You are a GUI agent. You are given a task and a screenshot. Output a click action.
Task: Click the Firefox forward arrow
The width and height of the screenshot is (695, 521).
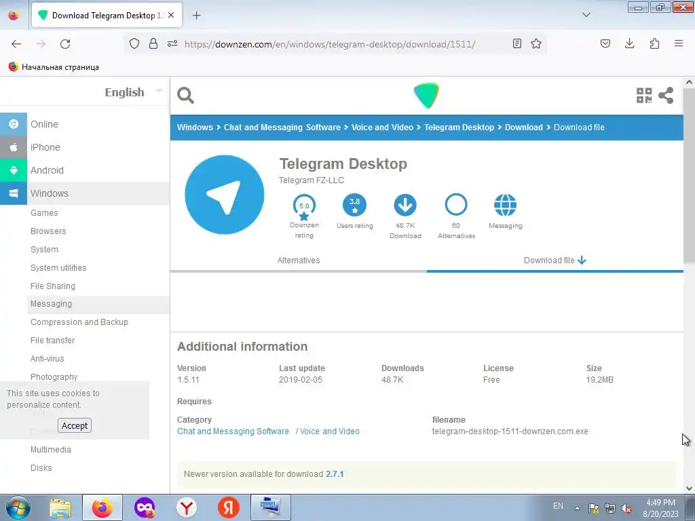pyautogui.click(x=41, y=44)
